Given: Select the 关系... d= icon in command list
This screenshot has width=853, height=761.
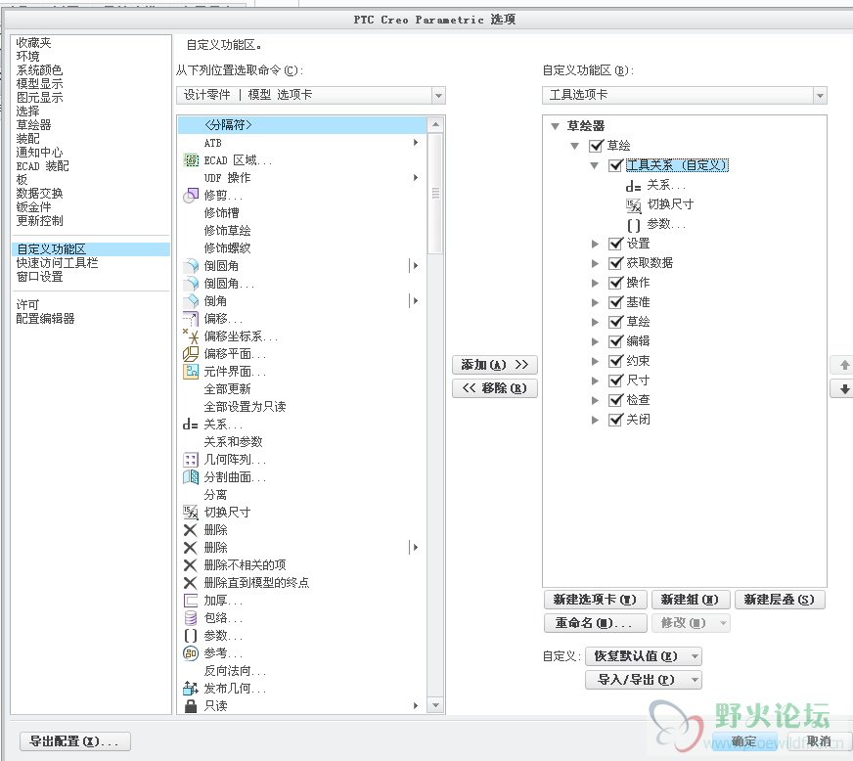Looking at the screenshot, I should [191, 425].
